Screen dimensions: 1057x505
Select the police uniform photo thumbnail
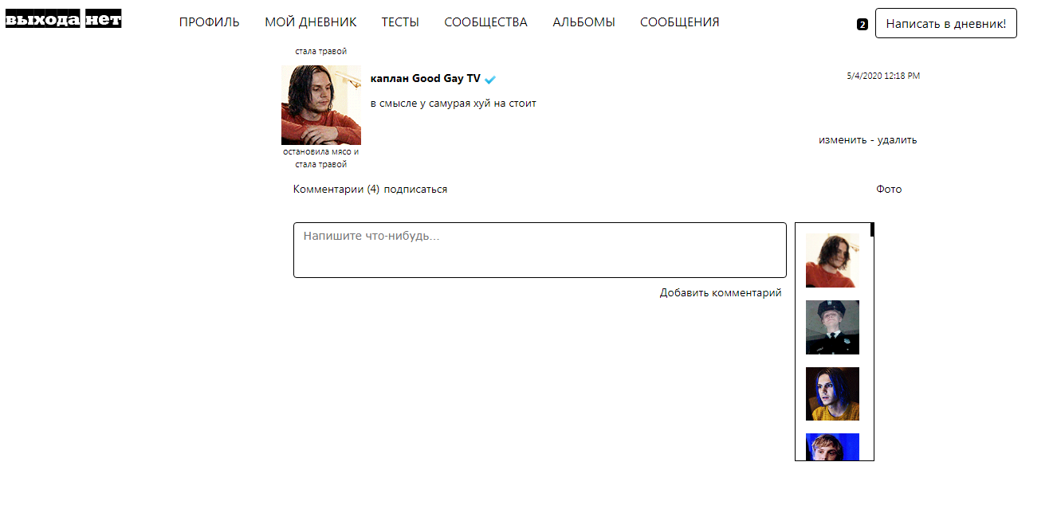click(832, 327)
